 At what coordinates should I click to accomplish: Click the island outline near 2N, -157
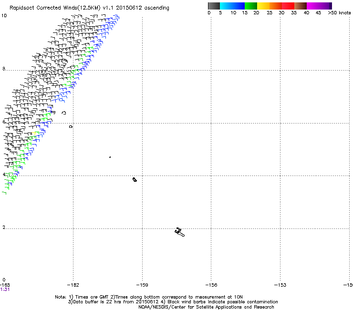click(179, 232)
